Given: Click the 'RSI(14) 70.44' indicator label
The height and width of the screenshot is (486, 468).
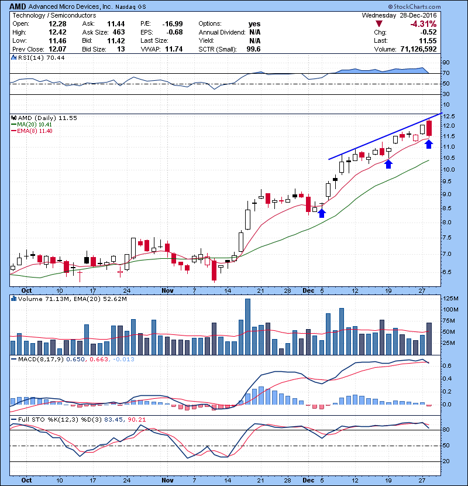Looking at the screenshot, I should click(42, 57).
